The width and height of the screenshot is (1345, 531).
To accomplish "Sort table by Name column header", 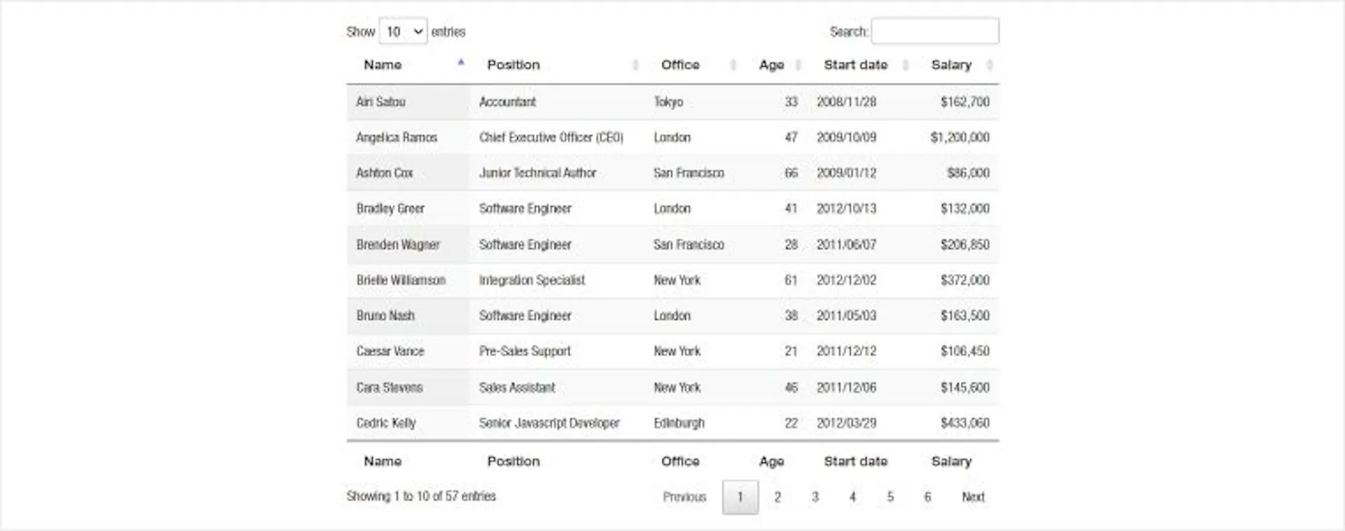I will (x=382, y=65).
